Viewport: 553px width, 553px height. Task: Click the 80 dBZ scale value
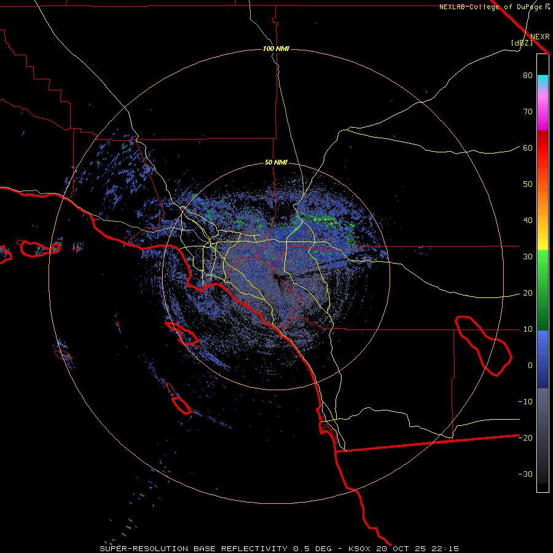(528, 76)
